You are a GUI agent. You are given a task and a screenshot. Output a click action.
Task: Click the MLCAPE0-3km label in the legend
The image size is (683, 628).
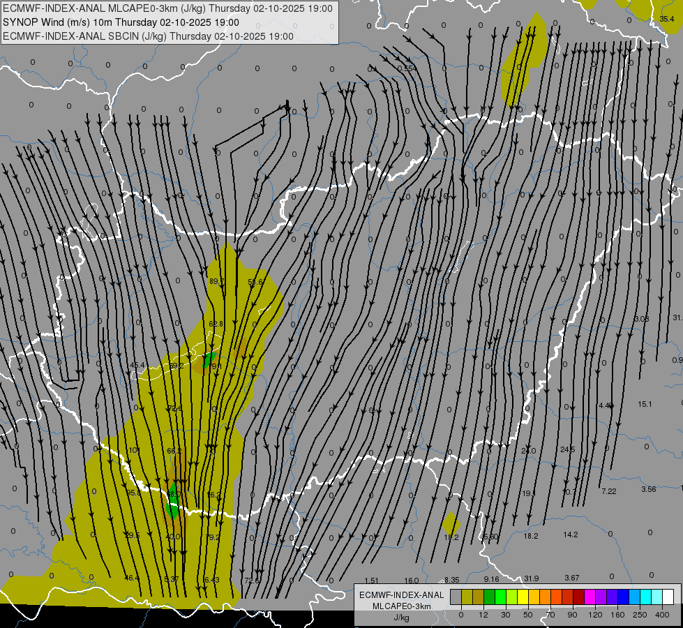pyautogui.click(x=400, y=606)
